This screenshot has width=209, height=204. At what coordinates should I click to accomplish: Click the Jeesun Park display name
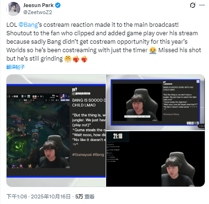pos(39,5)
